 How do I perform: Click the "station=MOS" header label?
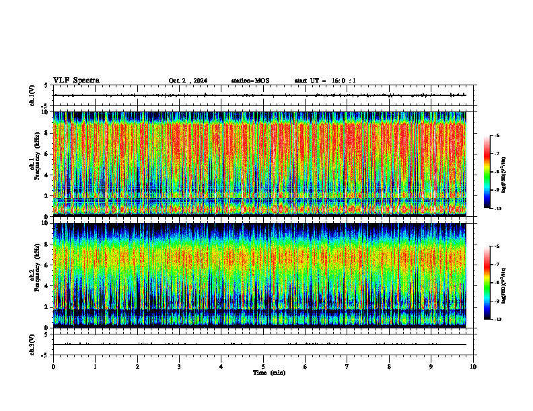250,81
